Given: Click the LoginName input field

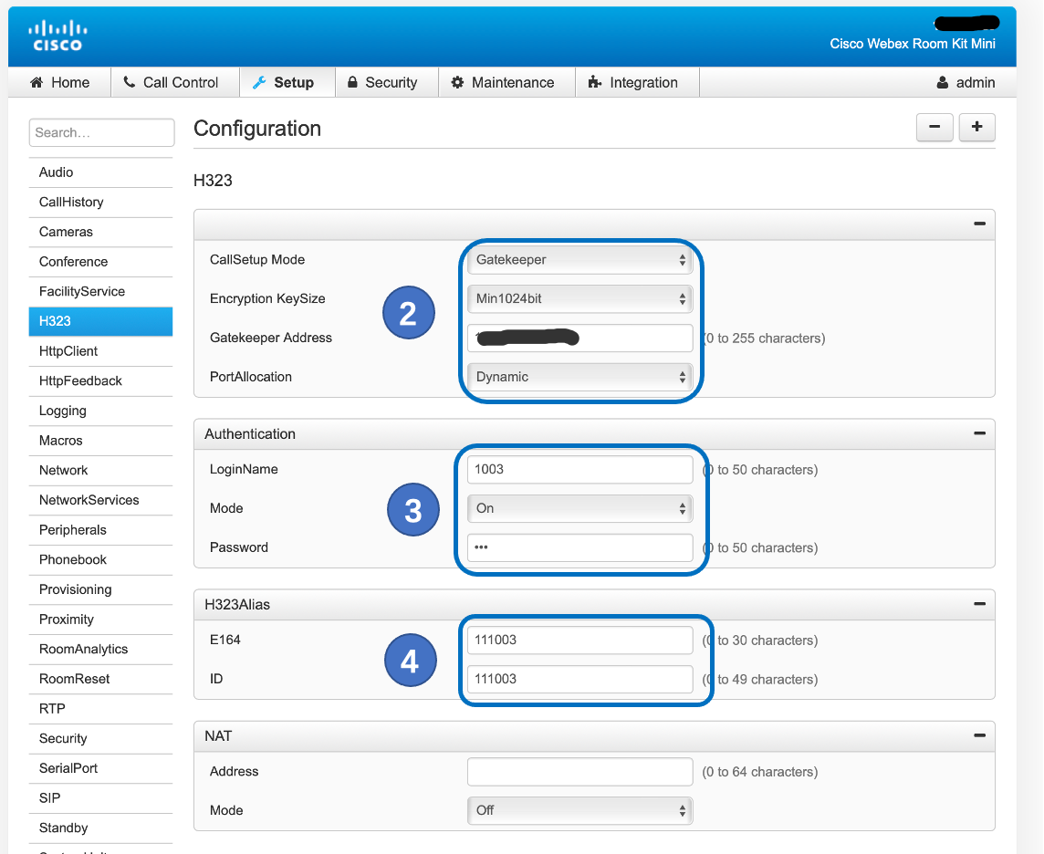Looking at the screenshot, I should coord(579,469).
